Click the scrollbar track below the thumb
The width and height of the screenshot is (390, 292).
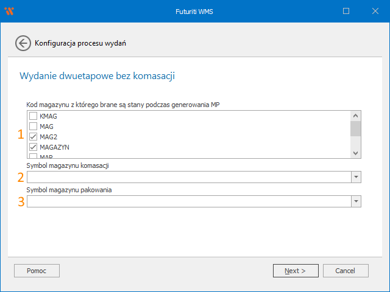coord(356,142)
